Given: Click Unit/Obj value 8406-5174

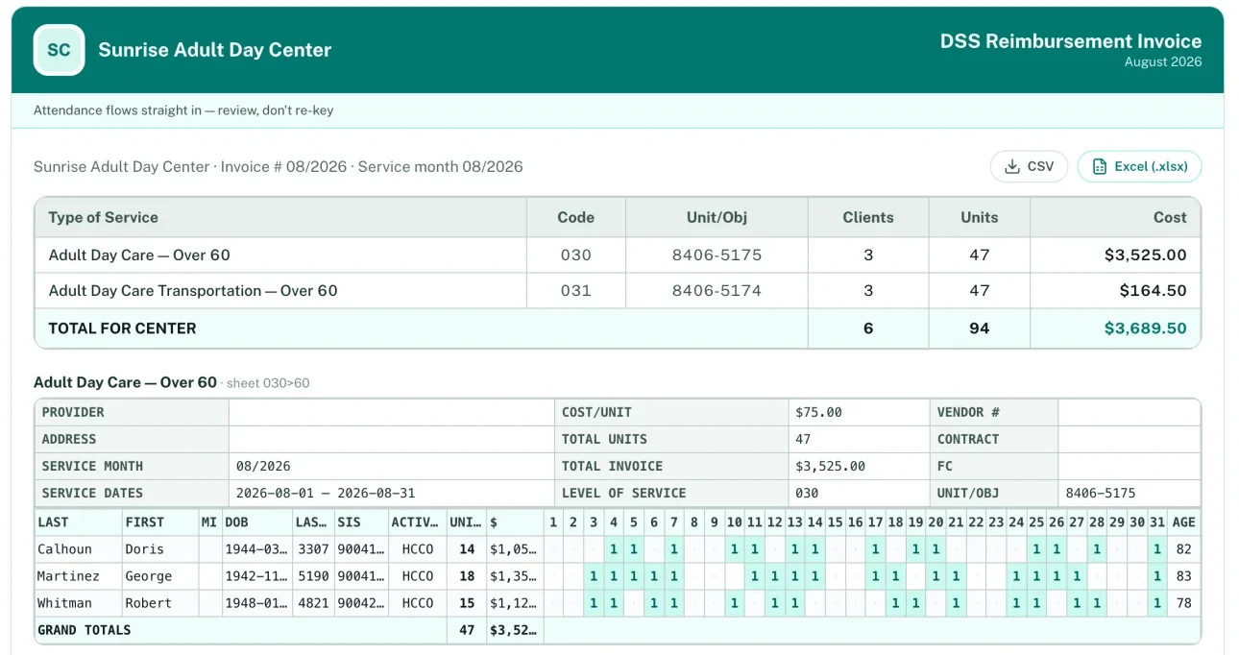Looking at the screenshot, I should pos(717,290).
